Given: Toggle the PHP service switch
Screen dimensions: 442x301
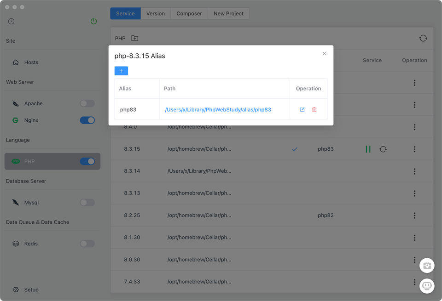Looking at the screenshot, I should pos(87,161).
